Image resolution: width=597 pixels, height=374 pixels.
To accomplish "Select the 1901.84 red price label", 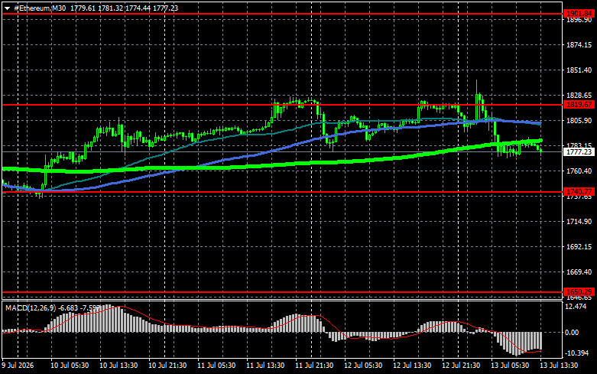I will click(579, 14).
